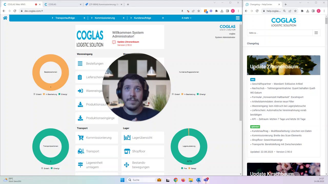Bookmark dev.coglas.com with the star icon
Viewport: 328px width, 184px height.
[199, 11]
